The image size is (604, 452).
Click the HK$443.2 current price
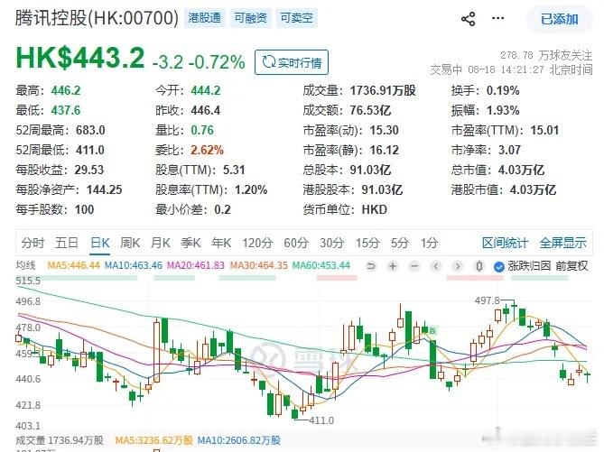(79, 58)
